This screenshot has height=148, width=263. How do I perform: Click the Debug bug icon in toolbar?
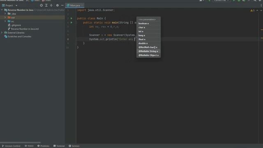tap(239, 1)
